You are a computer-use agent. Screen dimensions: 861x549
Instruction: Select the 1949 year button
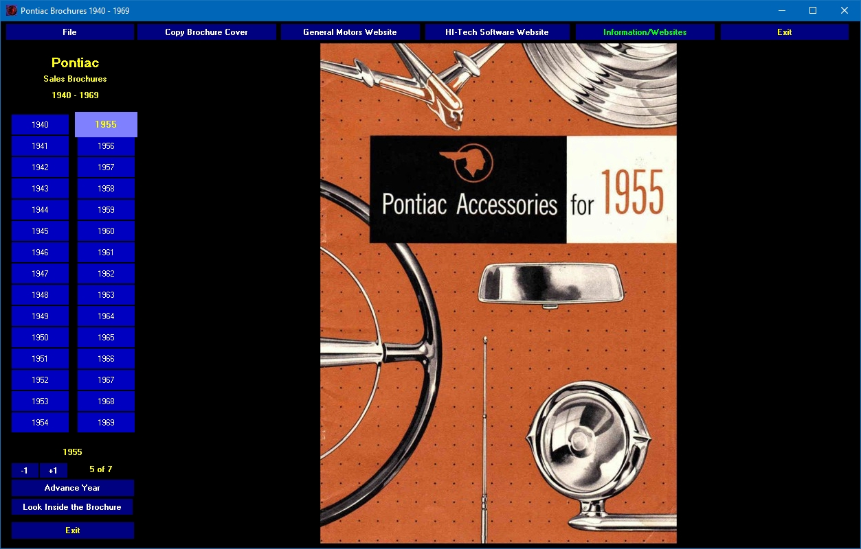pos(40,316)
